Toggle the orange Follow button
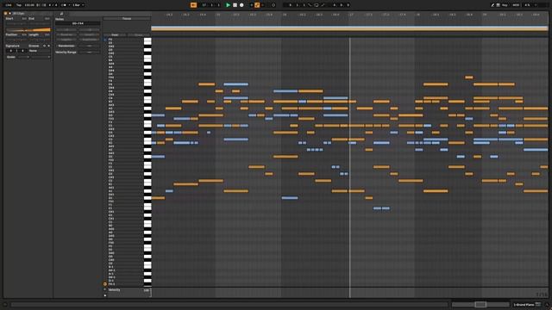Screen dimensions: 552x310 click(193, 5)
